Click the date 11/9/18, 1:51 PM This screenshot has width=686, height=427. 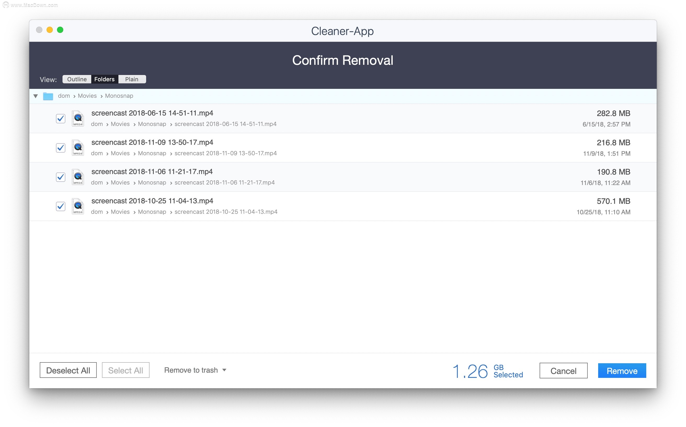pos(607,154)
